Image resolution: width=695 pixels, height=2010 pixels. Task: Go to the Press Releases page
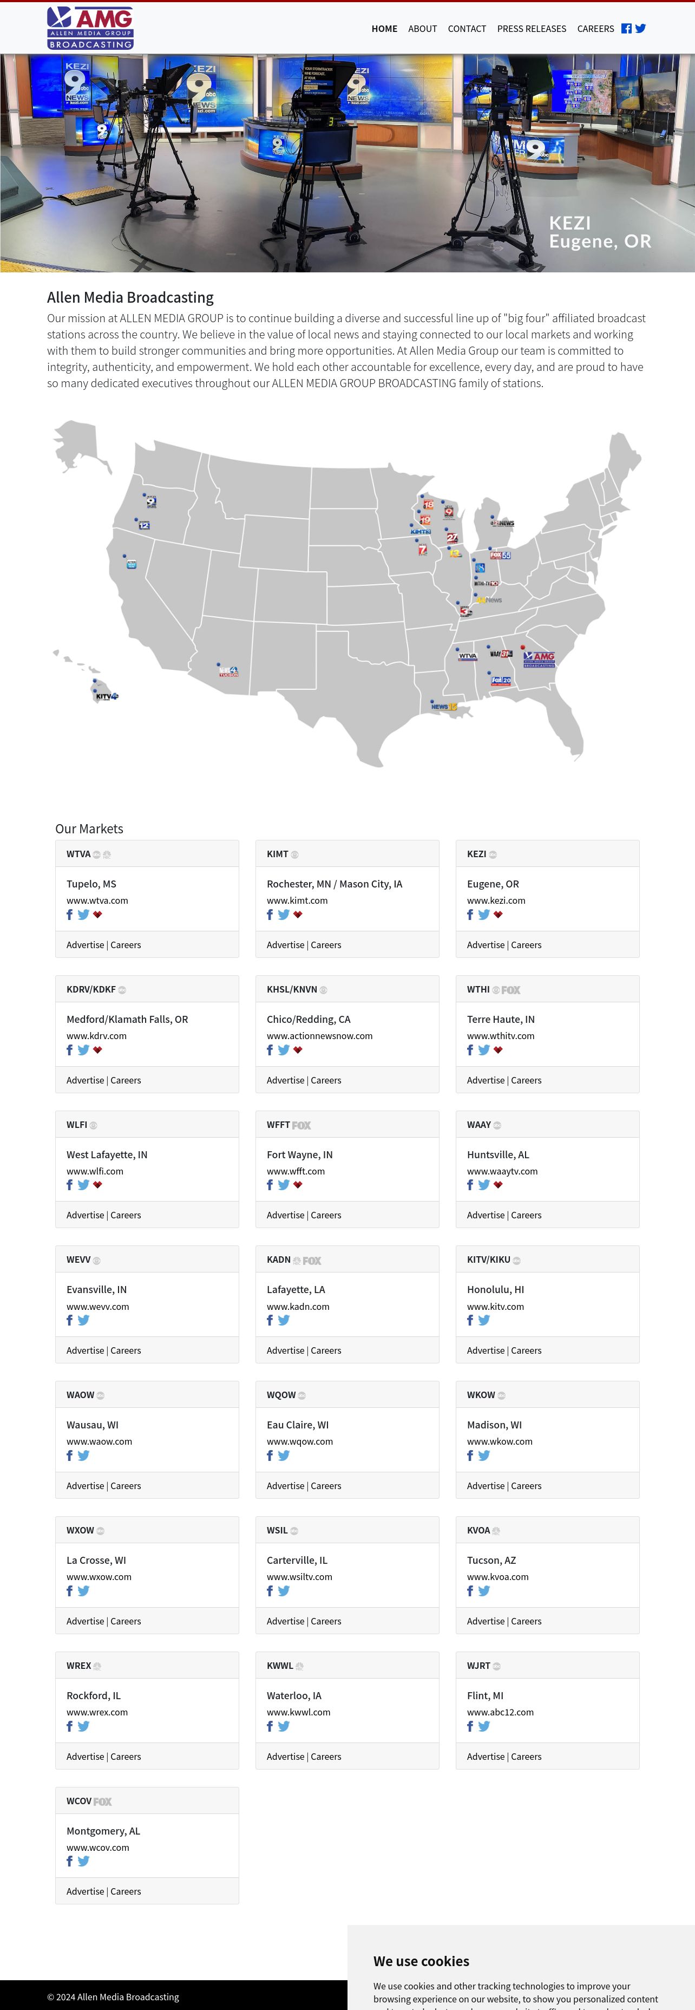(531, 29)
